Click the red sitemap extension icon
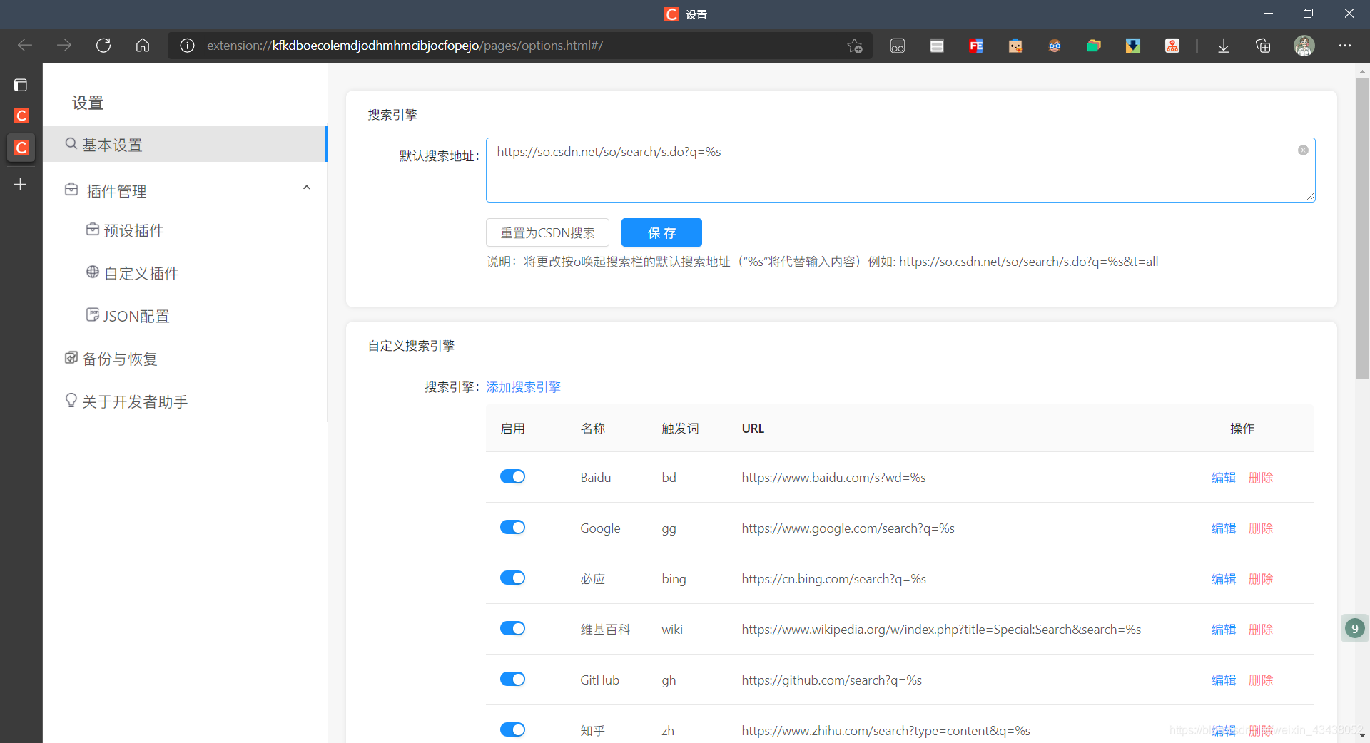Screen dimensions: 1370x743 tap(1172, 46)
